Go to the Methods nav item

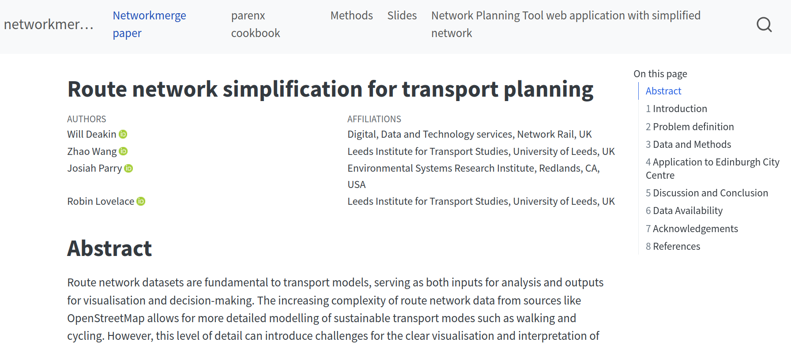[351, 15]
